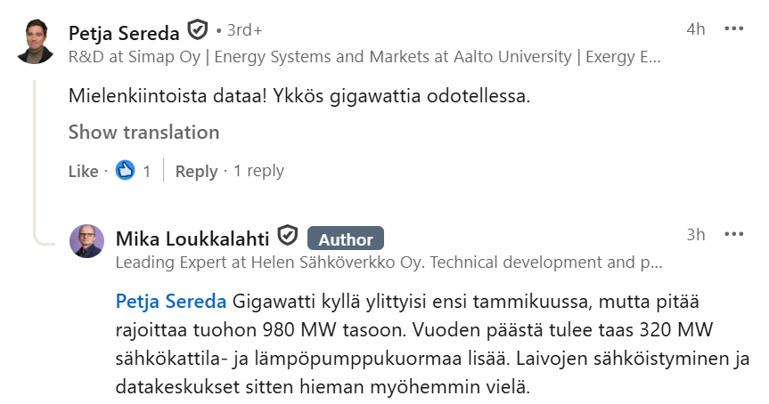View the reaction count on Petja's comment
Image resolution: width=769 pixels, height=404 pixels.
147,171
